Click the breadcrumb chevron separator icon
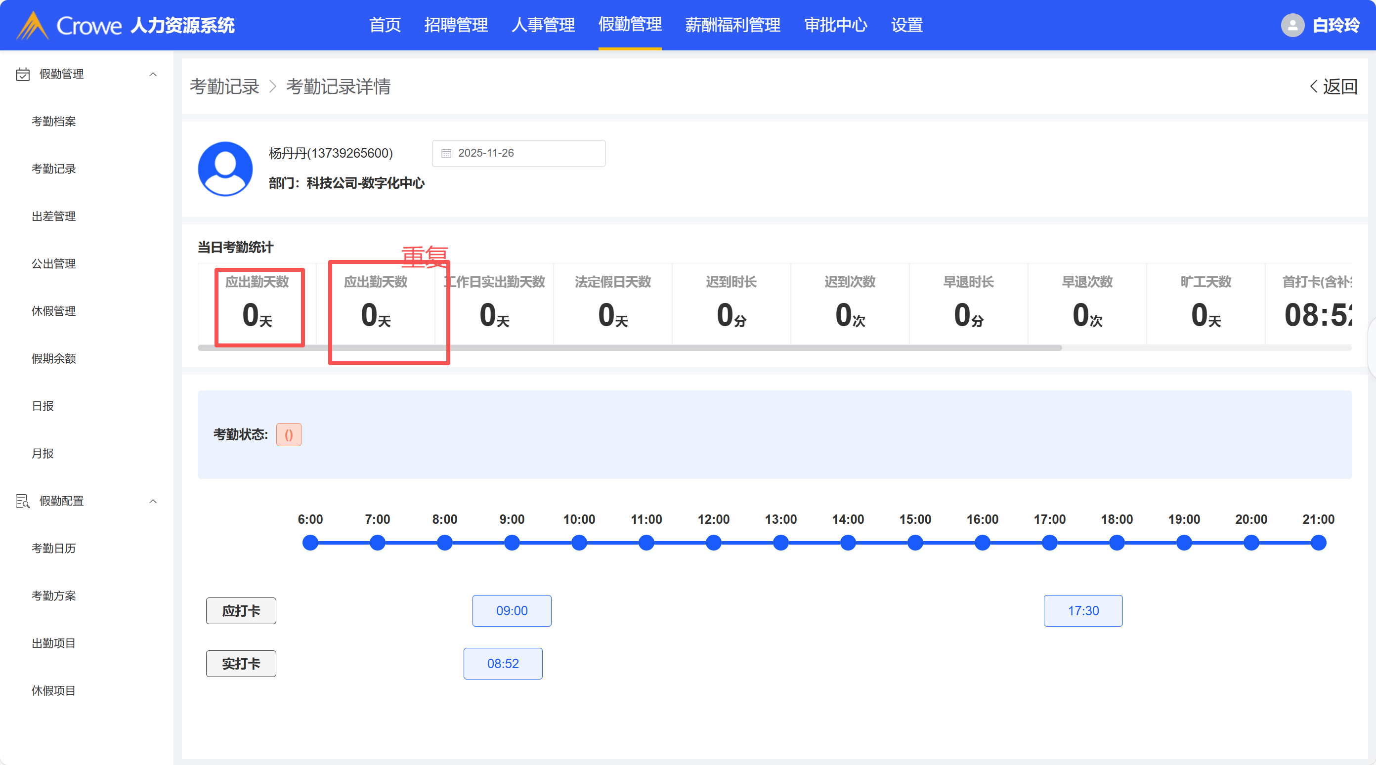The image size is (1376, 765). [x=273, y=86]
